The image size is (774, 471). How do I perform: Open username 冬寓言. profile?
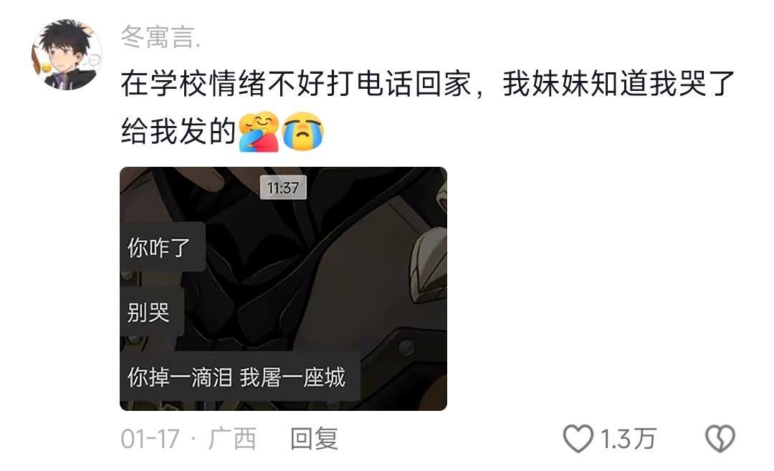pyautogui.click(x=161, y=37)
